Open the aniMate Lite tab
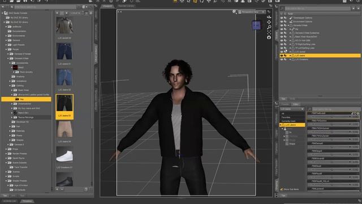The image size is (362, 204). 10,201
